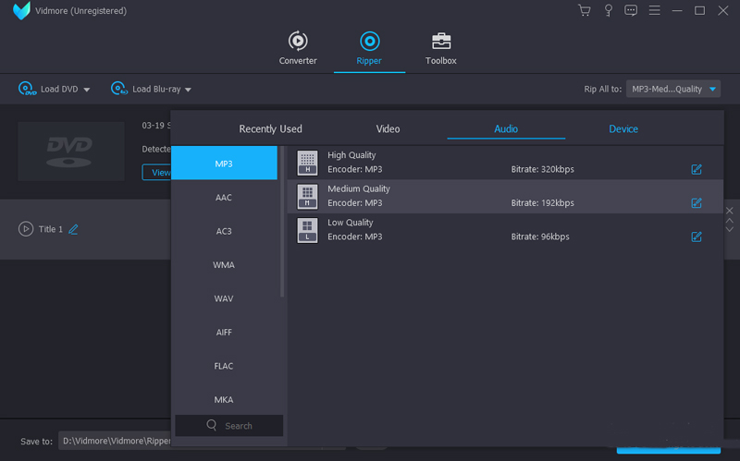Open the feedback chat icon
This screenshot has width=740, height=461.
click(x=631, y=11)
